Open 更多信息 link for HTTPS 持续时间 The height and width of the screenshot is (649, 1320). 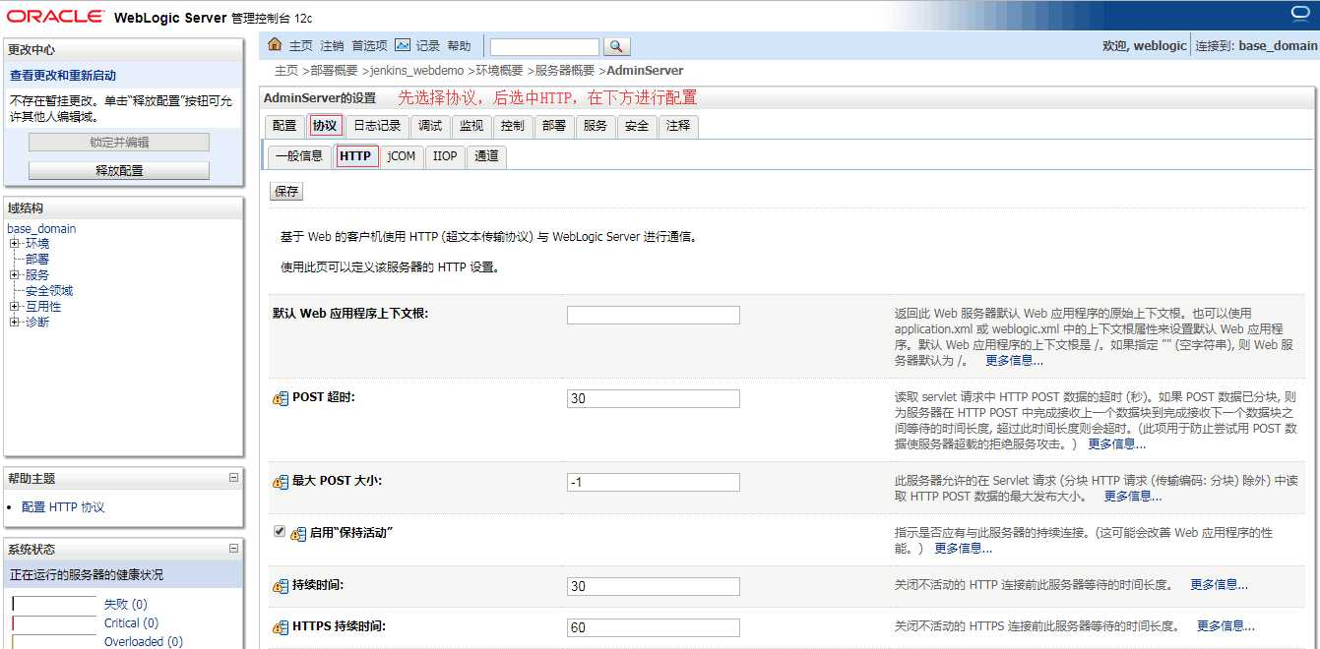[1226, 626]
